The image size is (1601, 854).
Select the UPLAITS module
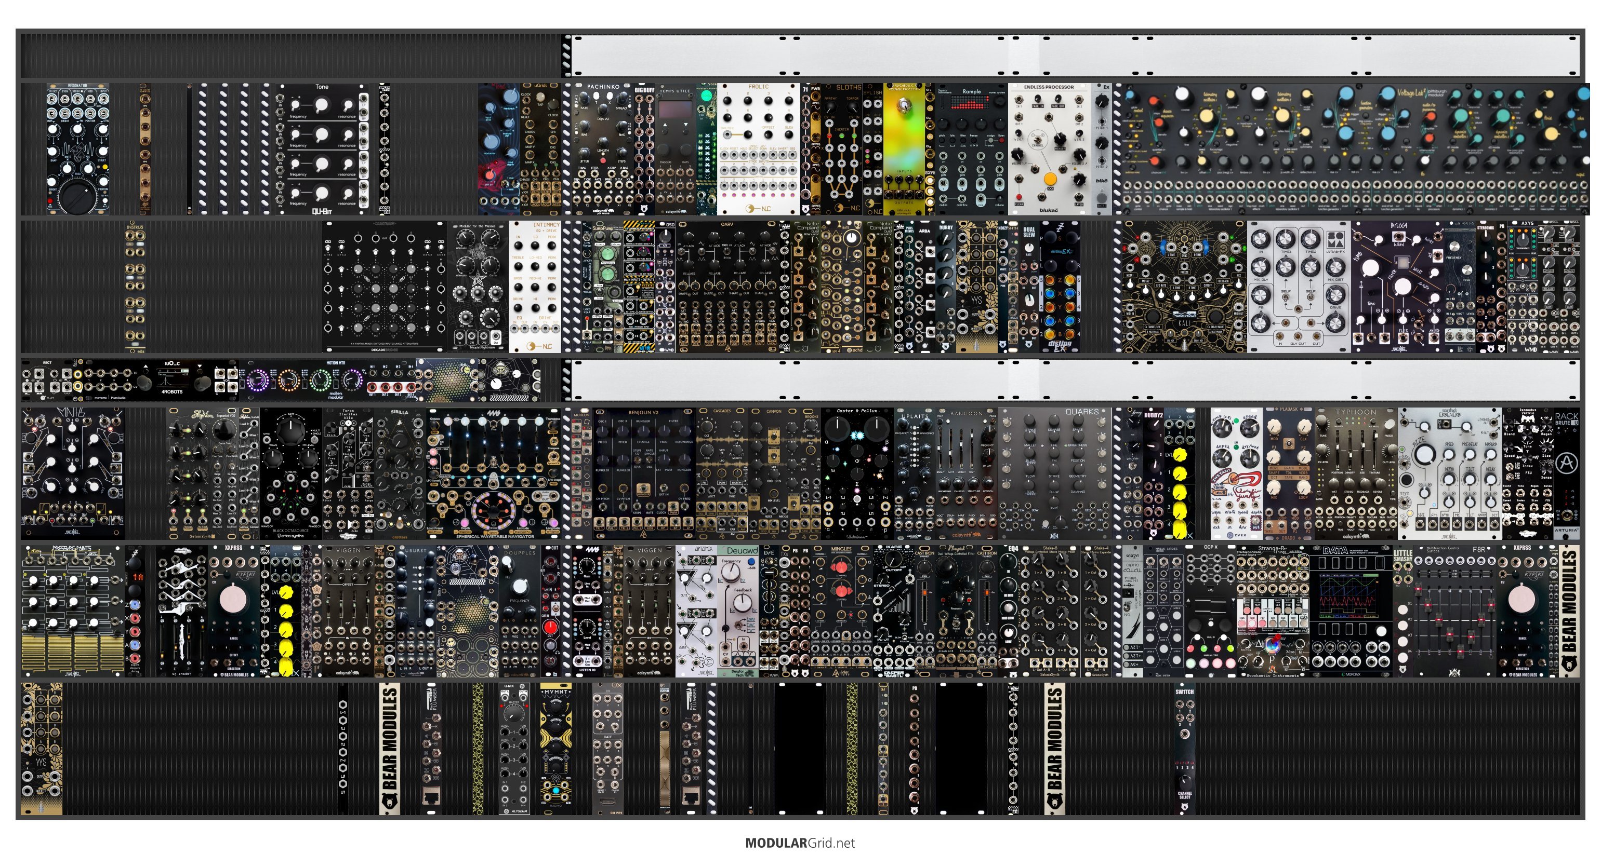[x=914, y=473]
